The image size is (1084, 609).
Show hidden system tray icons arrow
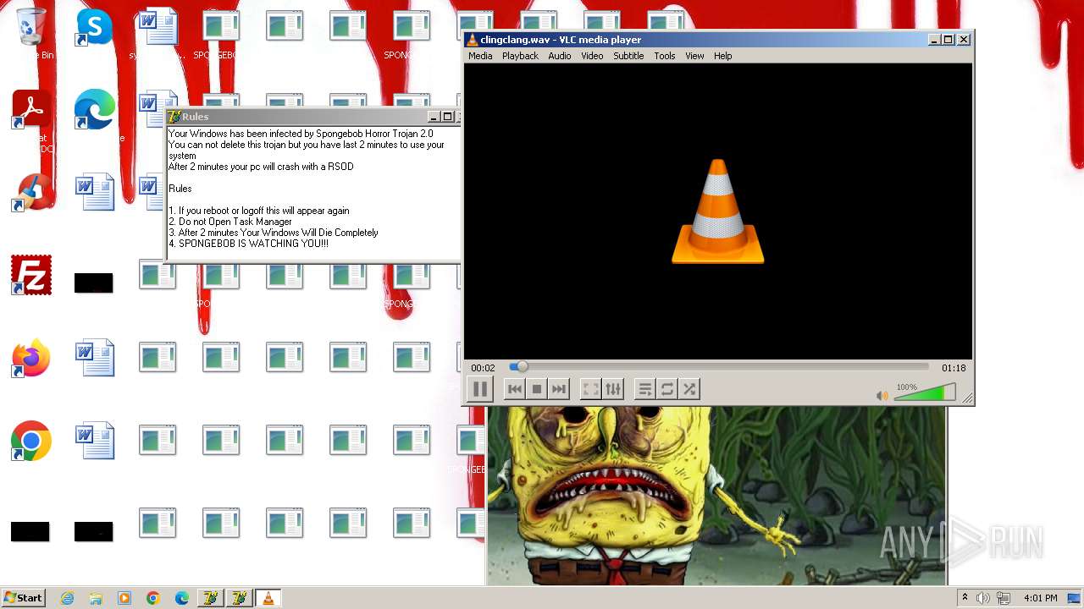tap(964, 598)
